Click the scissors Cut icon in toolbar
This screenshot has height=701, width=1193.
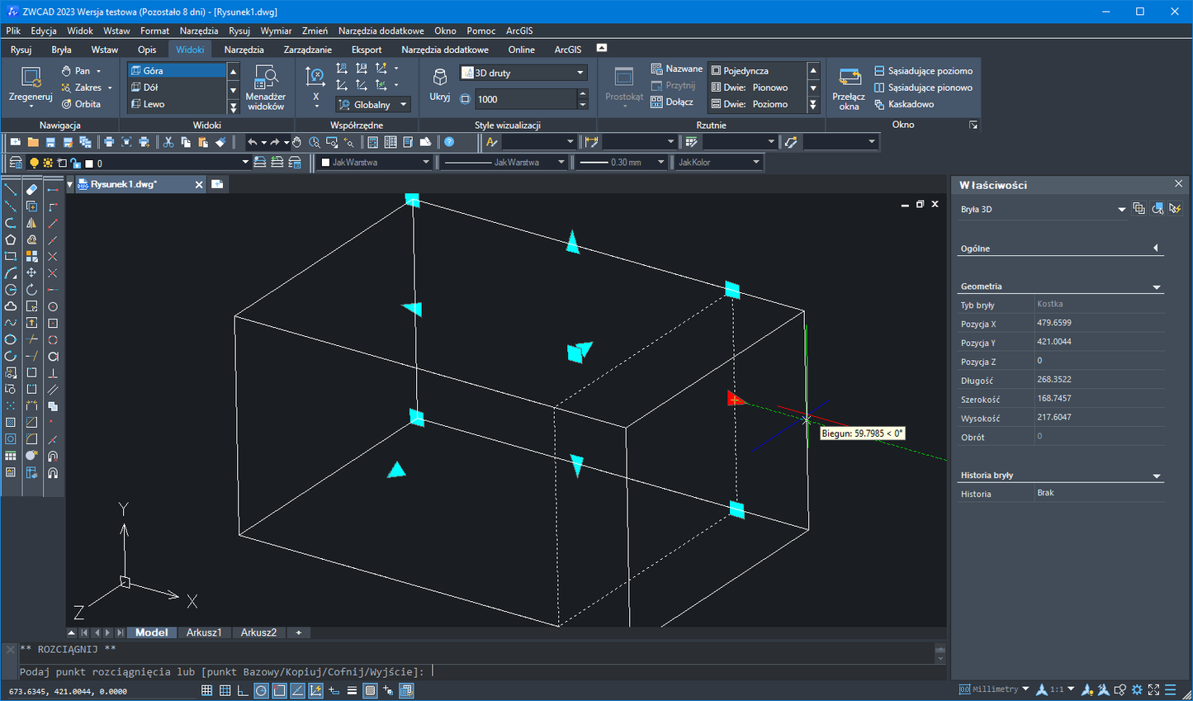pyautogui.click(x=168, y=142)
